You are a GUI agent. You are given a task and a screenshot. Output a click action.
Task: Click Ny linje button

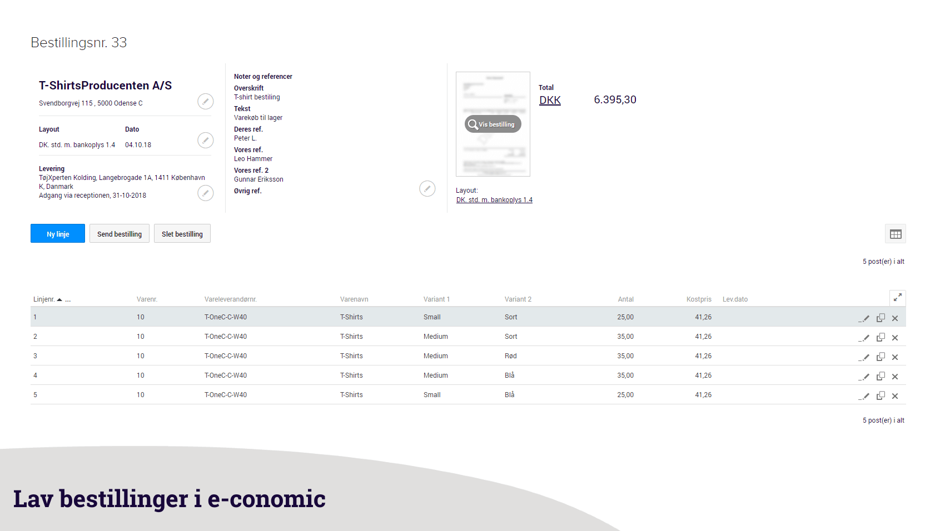point(58,233)
